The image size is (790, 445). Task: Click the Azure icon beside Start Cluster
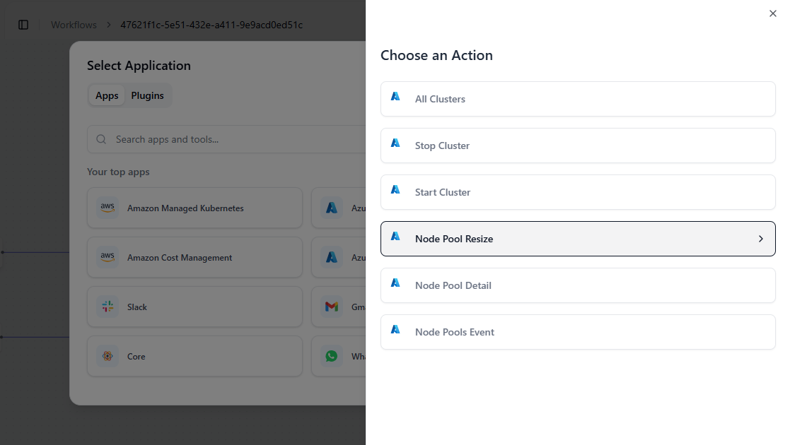click(395, 190)
